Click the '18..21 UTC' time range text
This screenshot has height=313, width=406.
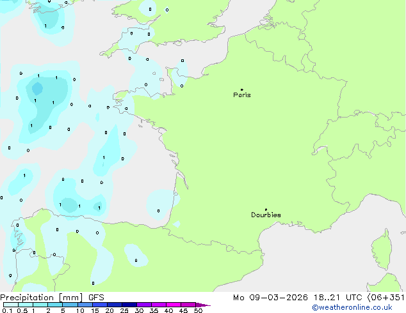[338, 298]
